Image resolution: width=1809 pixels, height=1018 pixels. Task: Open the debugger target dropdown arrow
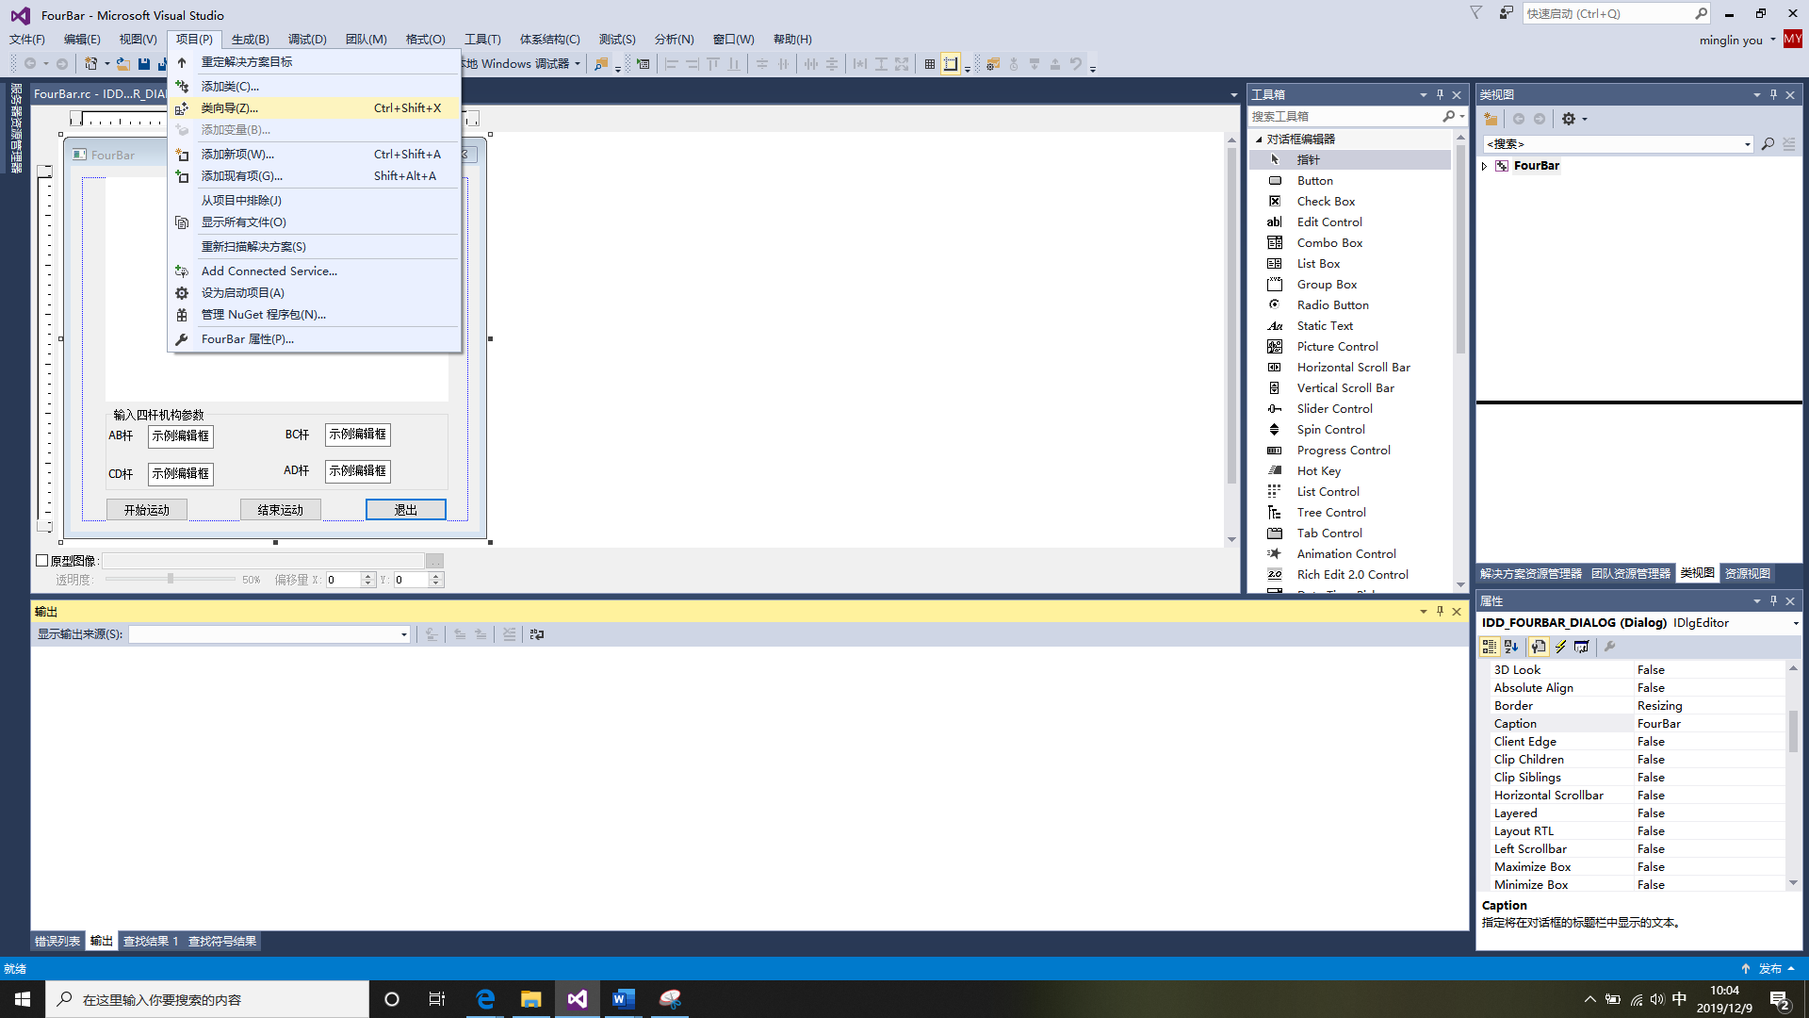(578, 64)
